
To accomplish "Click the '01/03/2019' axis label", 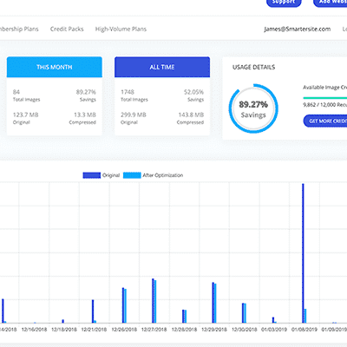I will point(274,330).
